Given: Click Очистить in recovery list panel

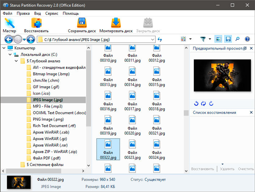Looking at the screenshot, I should click(x=246, y=169).
